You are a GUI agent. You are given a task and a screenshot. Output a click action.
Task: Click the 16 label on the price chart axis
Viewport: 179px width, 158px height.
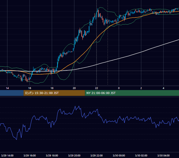click(x=29, y=88)
